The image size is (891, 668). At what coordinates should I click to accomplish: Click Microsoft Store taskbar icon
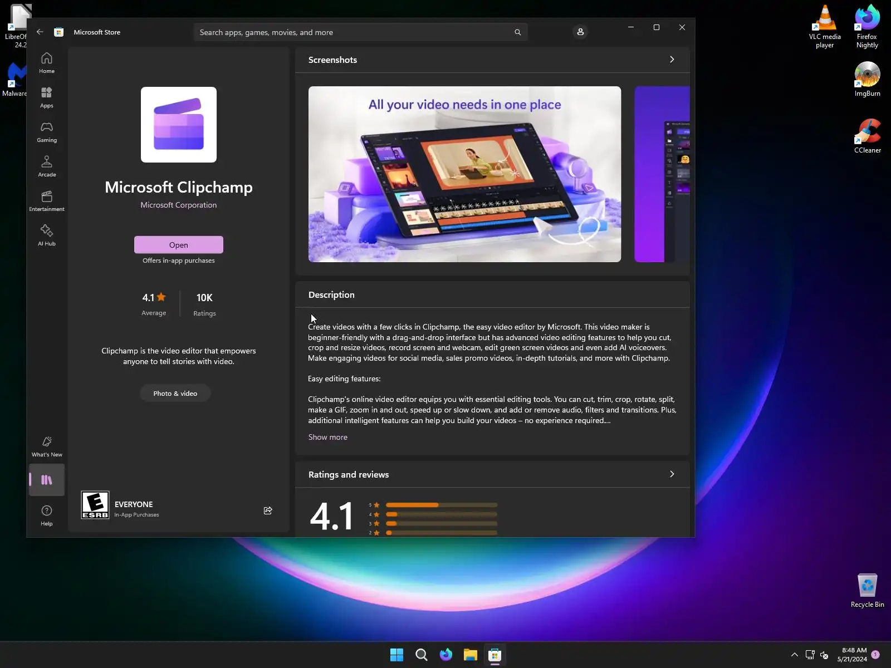495,655
